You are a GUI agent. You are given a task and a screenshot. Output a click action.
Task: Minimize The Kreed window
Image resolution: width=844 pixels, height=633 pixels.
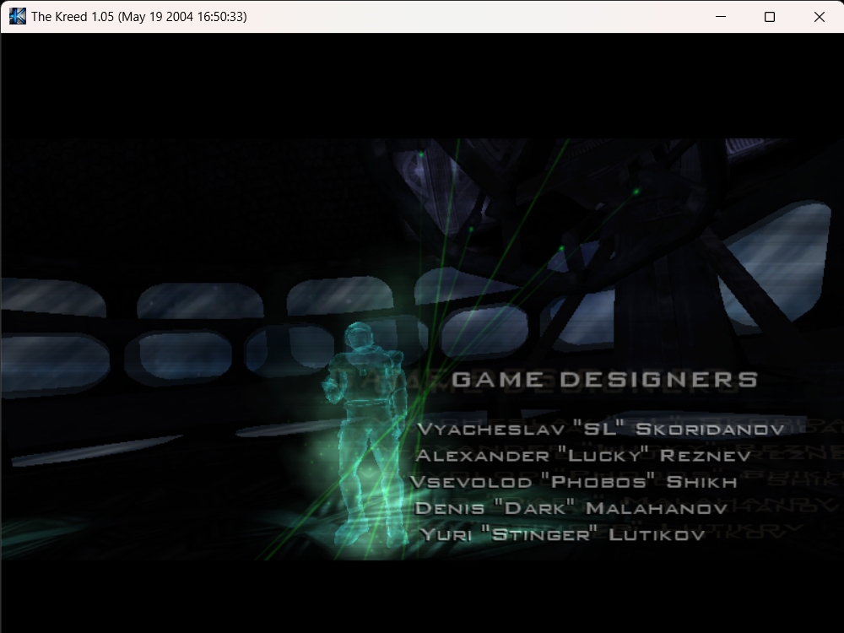click(720, 16)
